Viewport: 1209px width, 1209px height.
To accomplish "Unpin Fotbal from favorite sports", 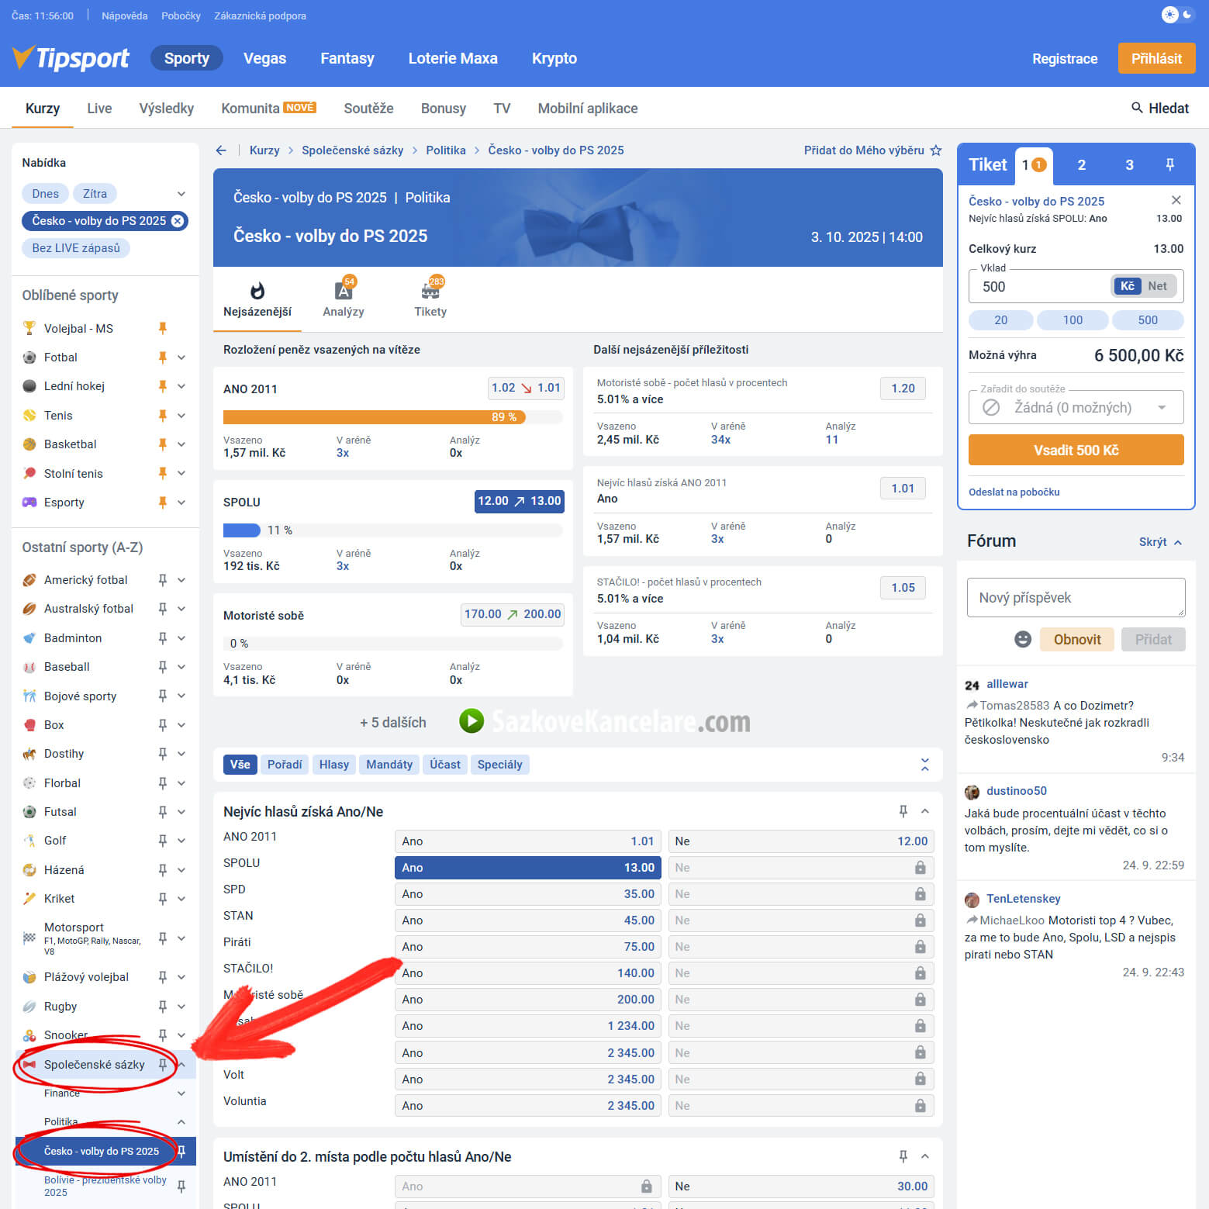I will point(163,358).
